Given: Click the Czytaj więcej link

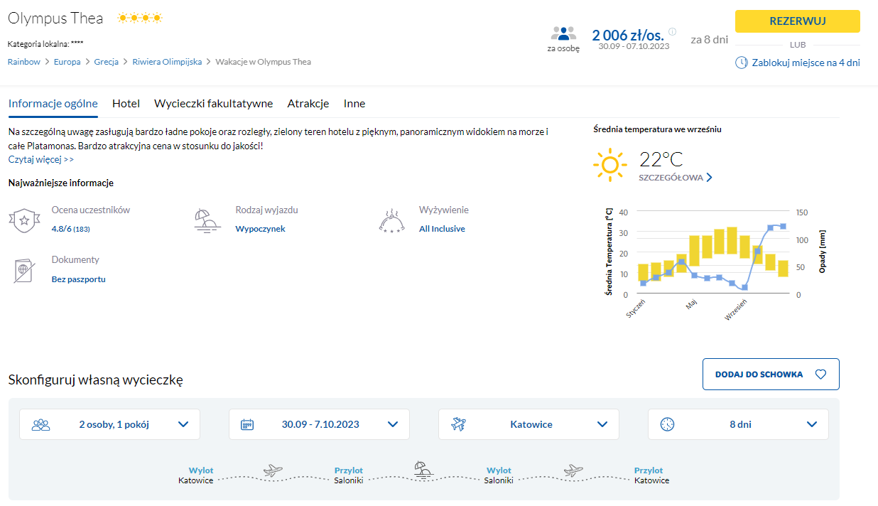Looking at the screenshot, I should pyautogui.click(x=41, y=159).
